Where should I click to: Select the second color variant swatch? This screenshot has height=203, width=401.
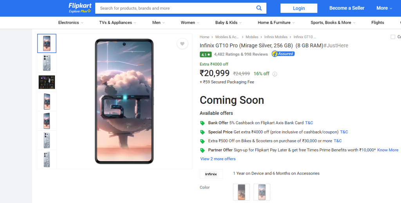pos(262,192)
